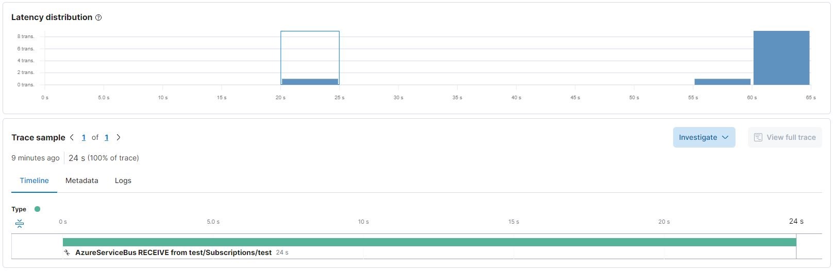Switch to the Timeline tab

coord(34,180)
